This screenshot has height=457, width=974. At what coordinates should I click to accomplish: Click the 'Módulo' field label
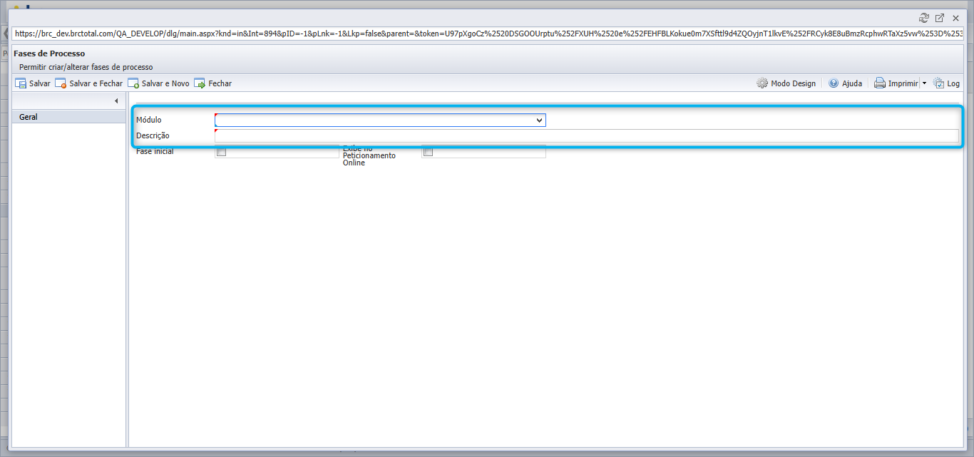click(149, 120)
